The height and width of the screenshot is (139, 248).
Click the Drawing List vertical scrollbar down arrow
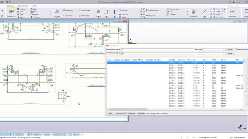(244, 107)
